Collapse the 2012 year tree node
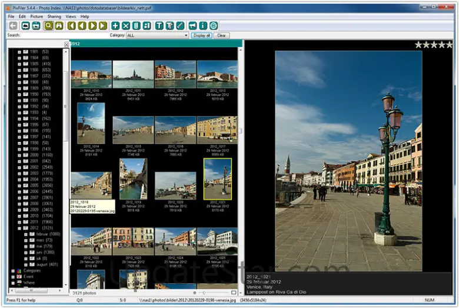Image resolution: width=459 pixels, height=308 pixels. click(x=19, y=228)
